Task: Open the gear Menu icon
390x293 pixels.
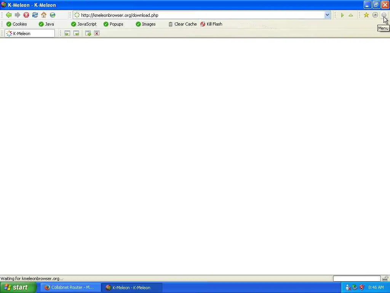Action: click(x=384, y=15)
